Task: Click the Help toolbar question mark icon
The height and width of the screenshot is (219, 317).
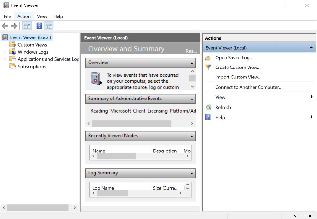Action: (x=39, y=26)
